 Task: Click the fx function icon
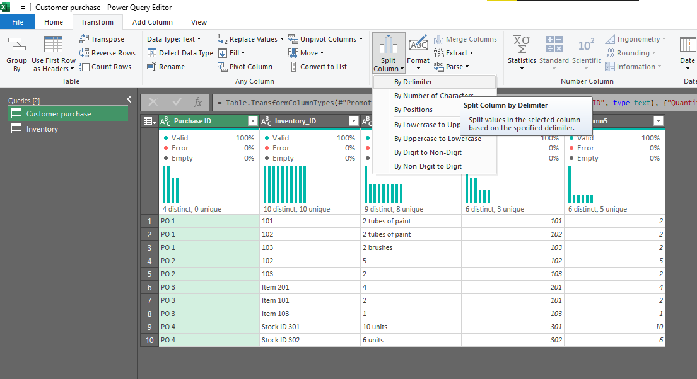(198, 103)
